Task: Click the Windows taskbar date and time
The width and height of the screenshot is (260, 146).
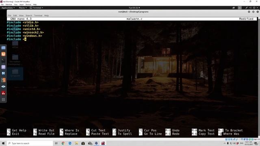Action: tap(248, 143)
